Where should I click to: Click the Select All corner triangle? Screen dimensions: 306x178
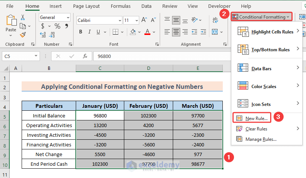6,68
